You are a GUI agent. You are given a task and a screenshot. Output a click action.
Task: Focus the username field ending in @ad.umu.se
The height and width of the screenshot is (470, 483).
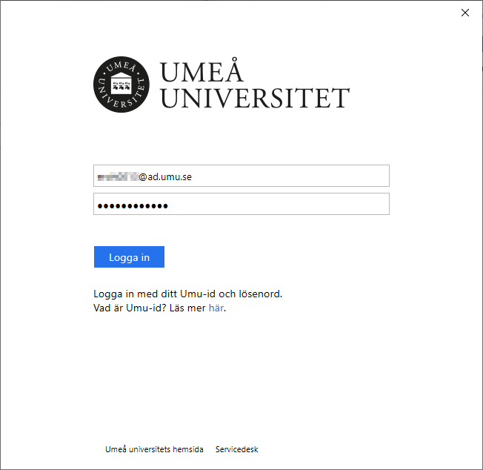[x=242, y=176]
